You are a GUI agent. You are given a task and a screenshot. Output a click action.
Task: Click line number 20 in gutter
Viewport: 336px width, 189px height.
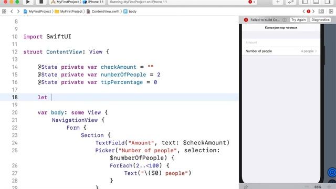click(x=15, y=112)
